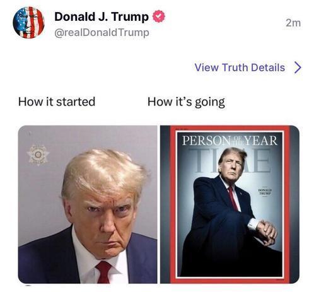Click the TIME logo behind the head
This screenshot has height=292, width=314.
tap(230, 160)
